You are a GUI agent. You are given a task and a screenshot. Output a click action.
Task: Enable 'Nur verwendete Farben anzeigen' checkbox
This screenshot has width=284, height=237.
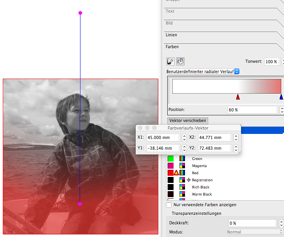[x=169, y=205]
